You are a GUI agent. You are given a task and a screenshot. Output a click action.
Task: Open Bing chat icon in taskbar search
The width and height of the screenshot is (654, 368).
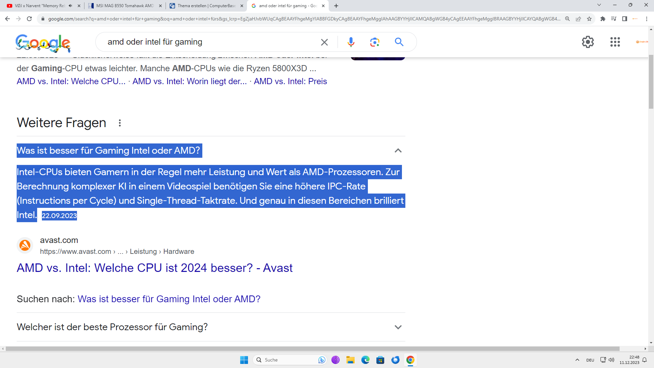pos(322,360)
